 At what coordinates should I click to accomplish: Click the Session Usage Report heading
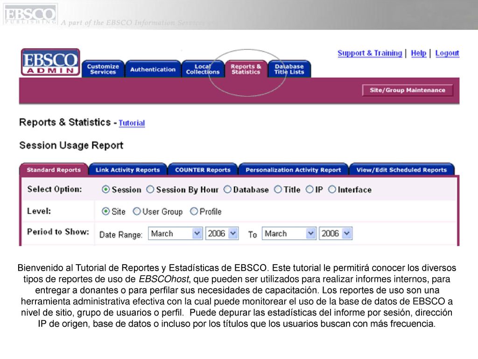pos(71,145)
